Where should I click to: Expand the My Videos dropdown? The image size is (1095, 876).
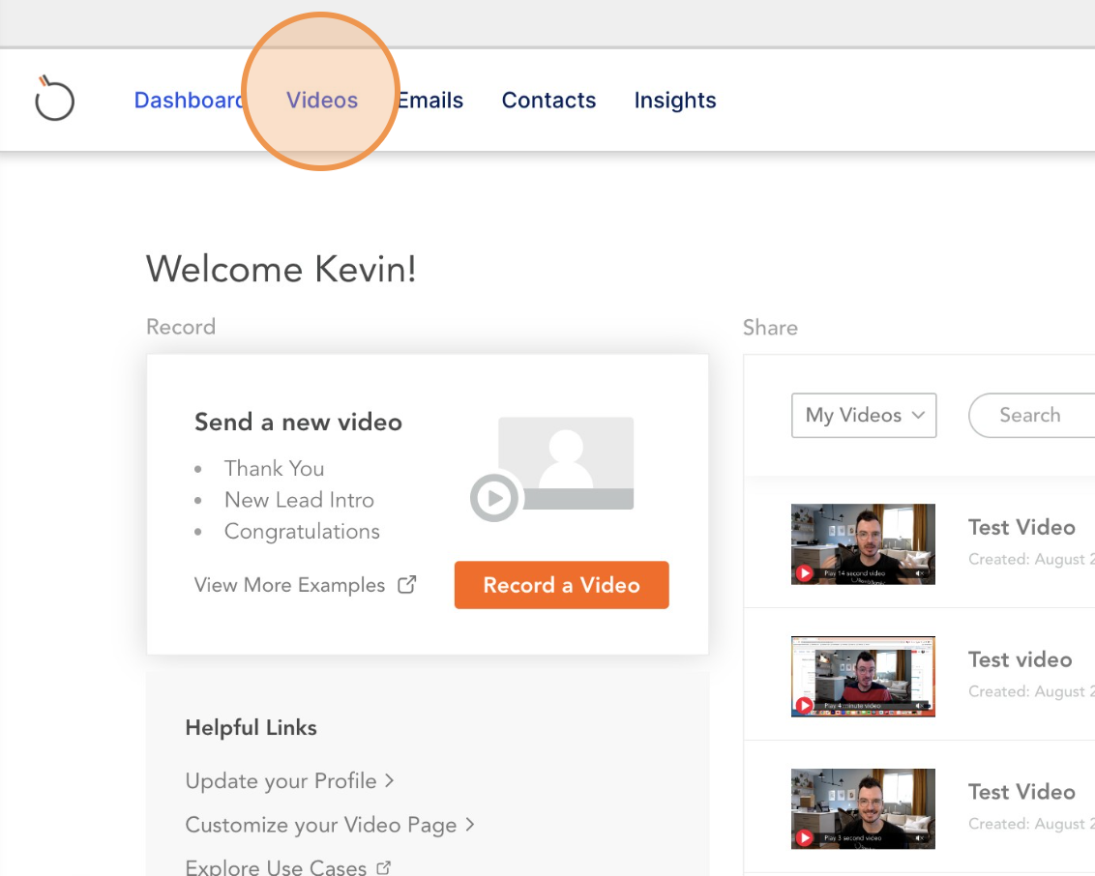[863, 415]
